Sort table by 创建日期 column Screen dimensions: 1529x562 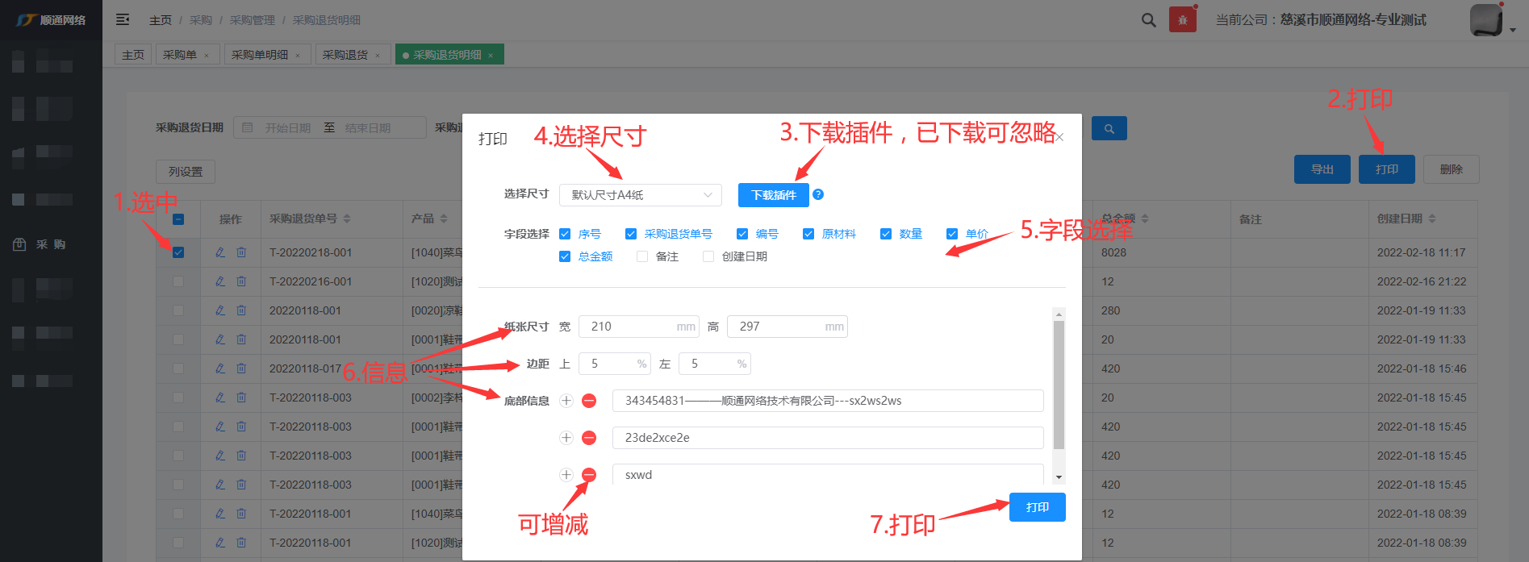(x=1432, y=219)
